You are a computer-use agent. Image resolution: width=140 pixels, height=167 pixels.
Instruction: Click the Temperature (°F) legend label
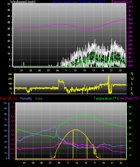click(x=106, y=98)
